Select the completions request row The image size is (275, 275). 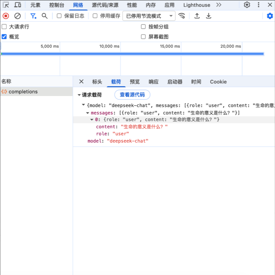[36, 91]
